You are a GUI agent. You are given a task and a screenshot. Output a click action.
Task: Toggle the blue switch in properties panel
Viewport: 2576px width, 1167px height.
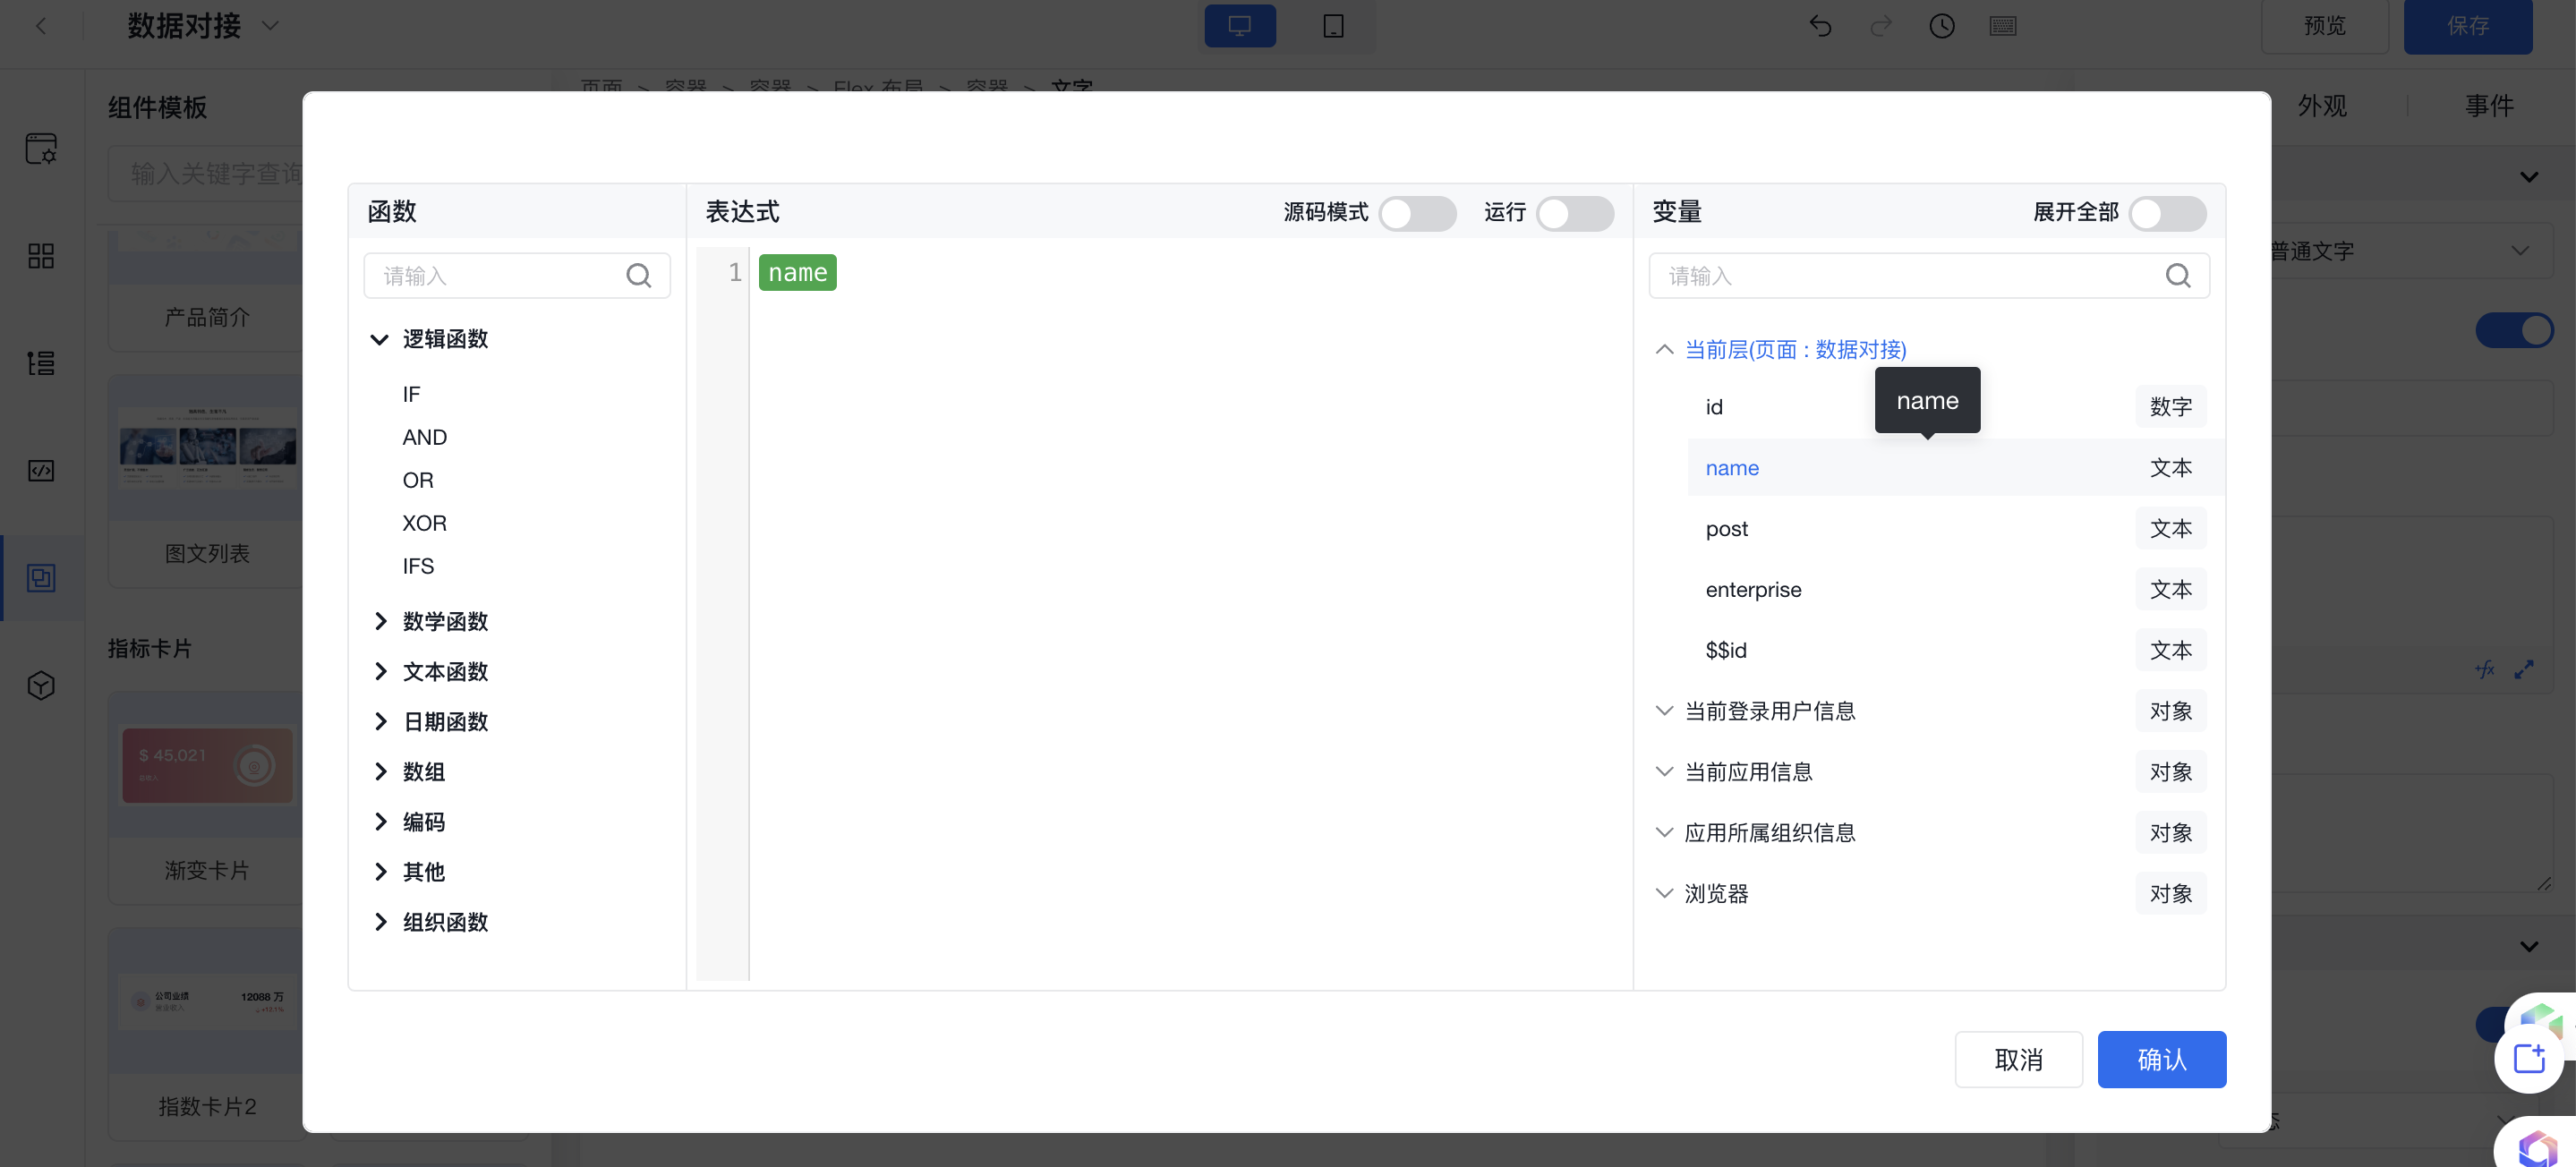click(2514, 330)
